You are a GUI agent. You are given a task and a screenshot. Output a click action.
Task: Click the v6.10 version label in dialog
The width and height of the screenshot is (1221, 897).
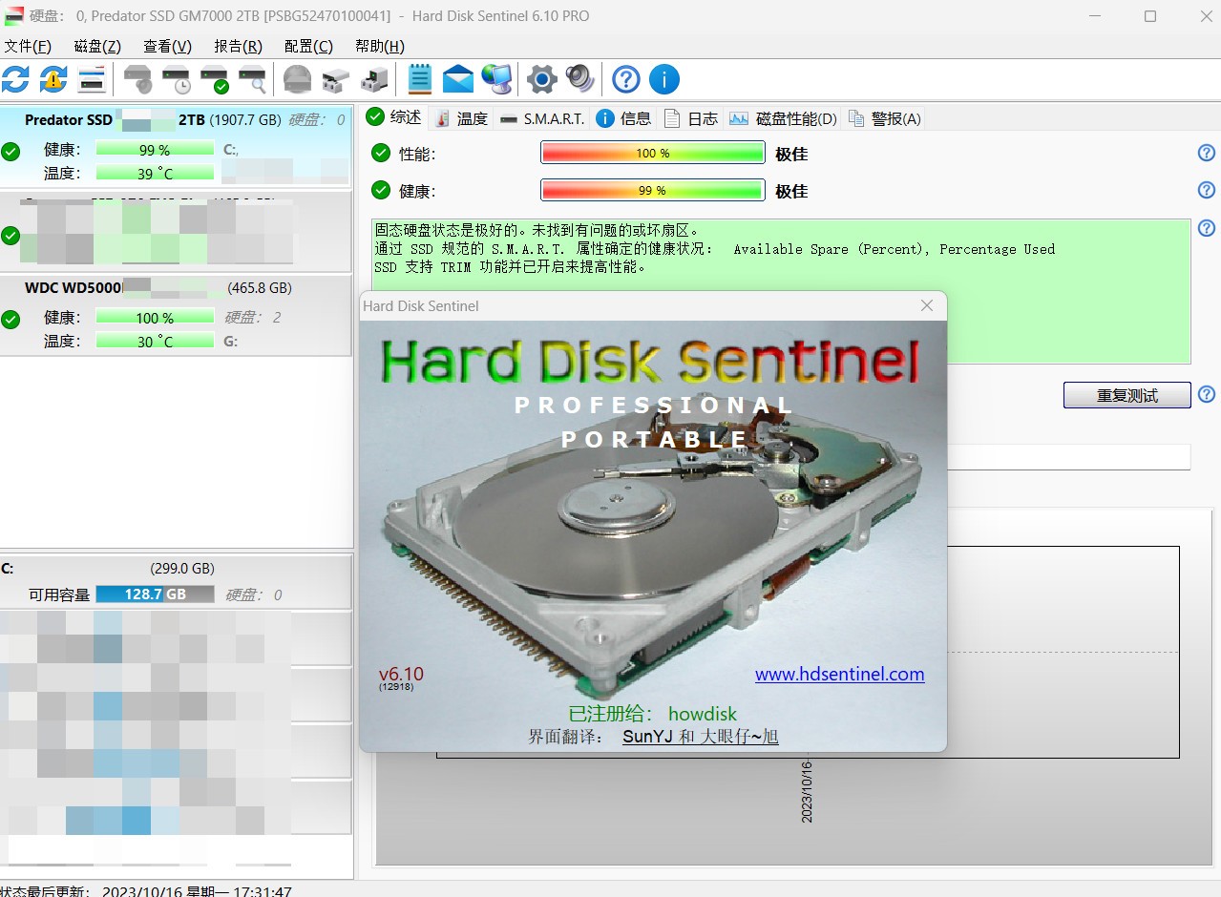(401, 674)
